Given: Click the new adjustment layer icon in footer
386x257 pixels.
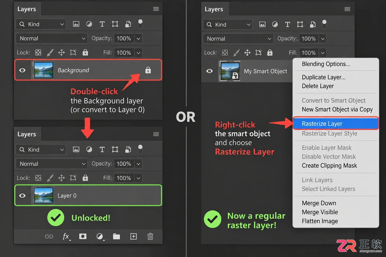Looking at the screenshot, I should (x=100, y=237).
